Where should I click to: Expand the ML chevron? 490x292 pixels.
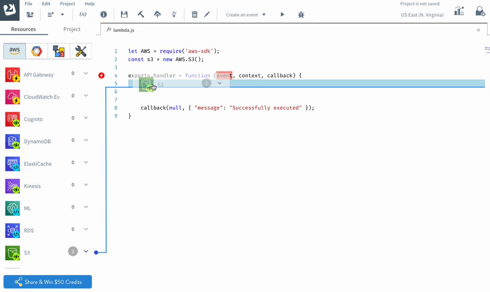[86, 207]
